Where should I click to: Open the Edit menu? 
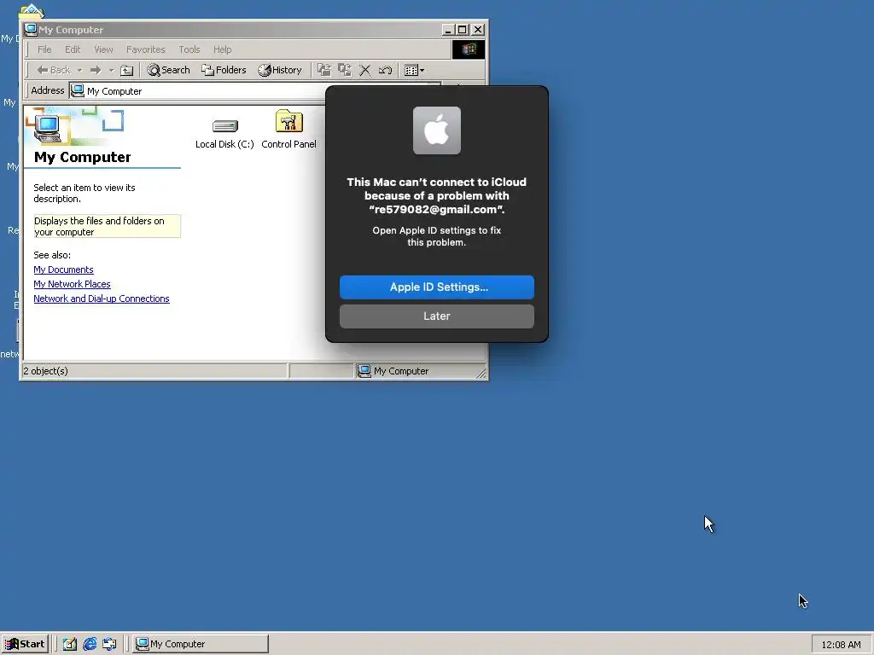[73, 49]
